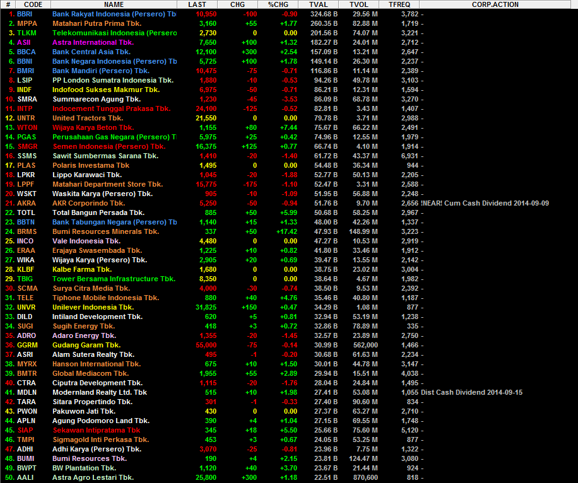Select stock code CTRA
Screen dimensions: 578x483
27,383
